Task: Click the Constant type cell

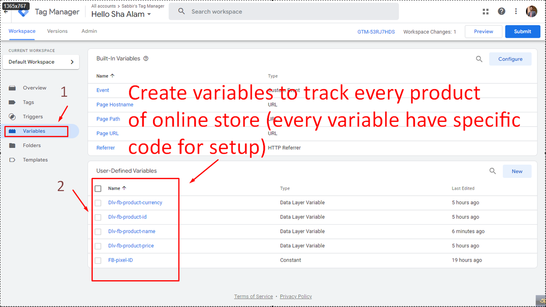Action: point(290,260)
